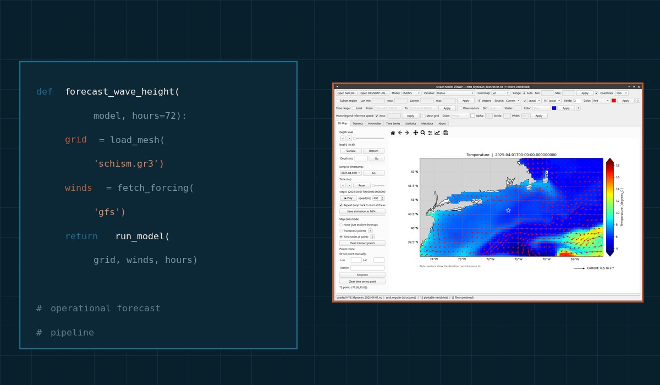Click the Clear transect points button
The image size is (660, 385).
coord(362,243)
